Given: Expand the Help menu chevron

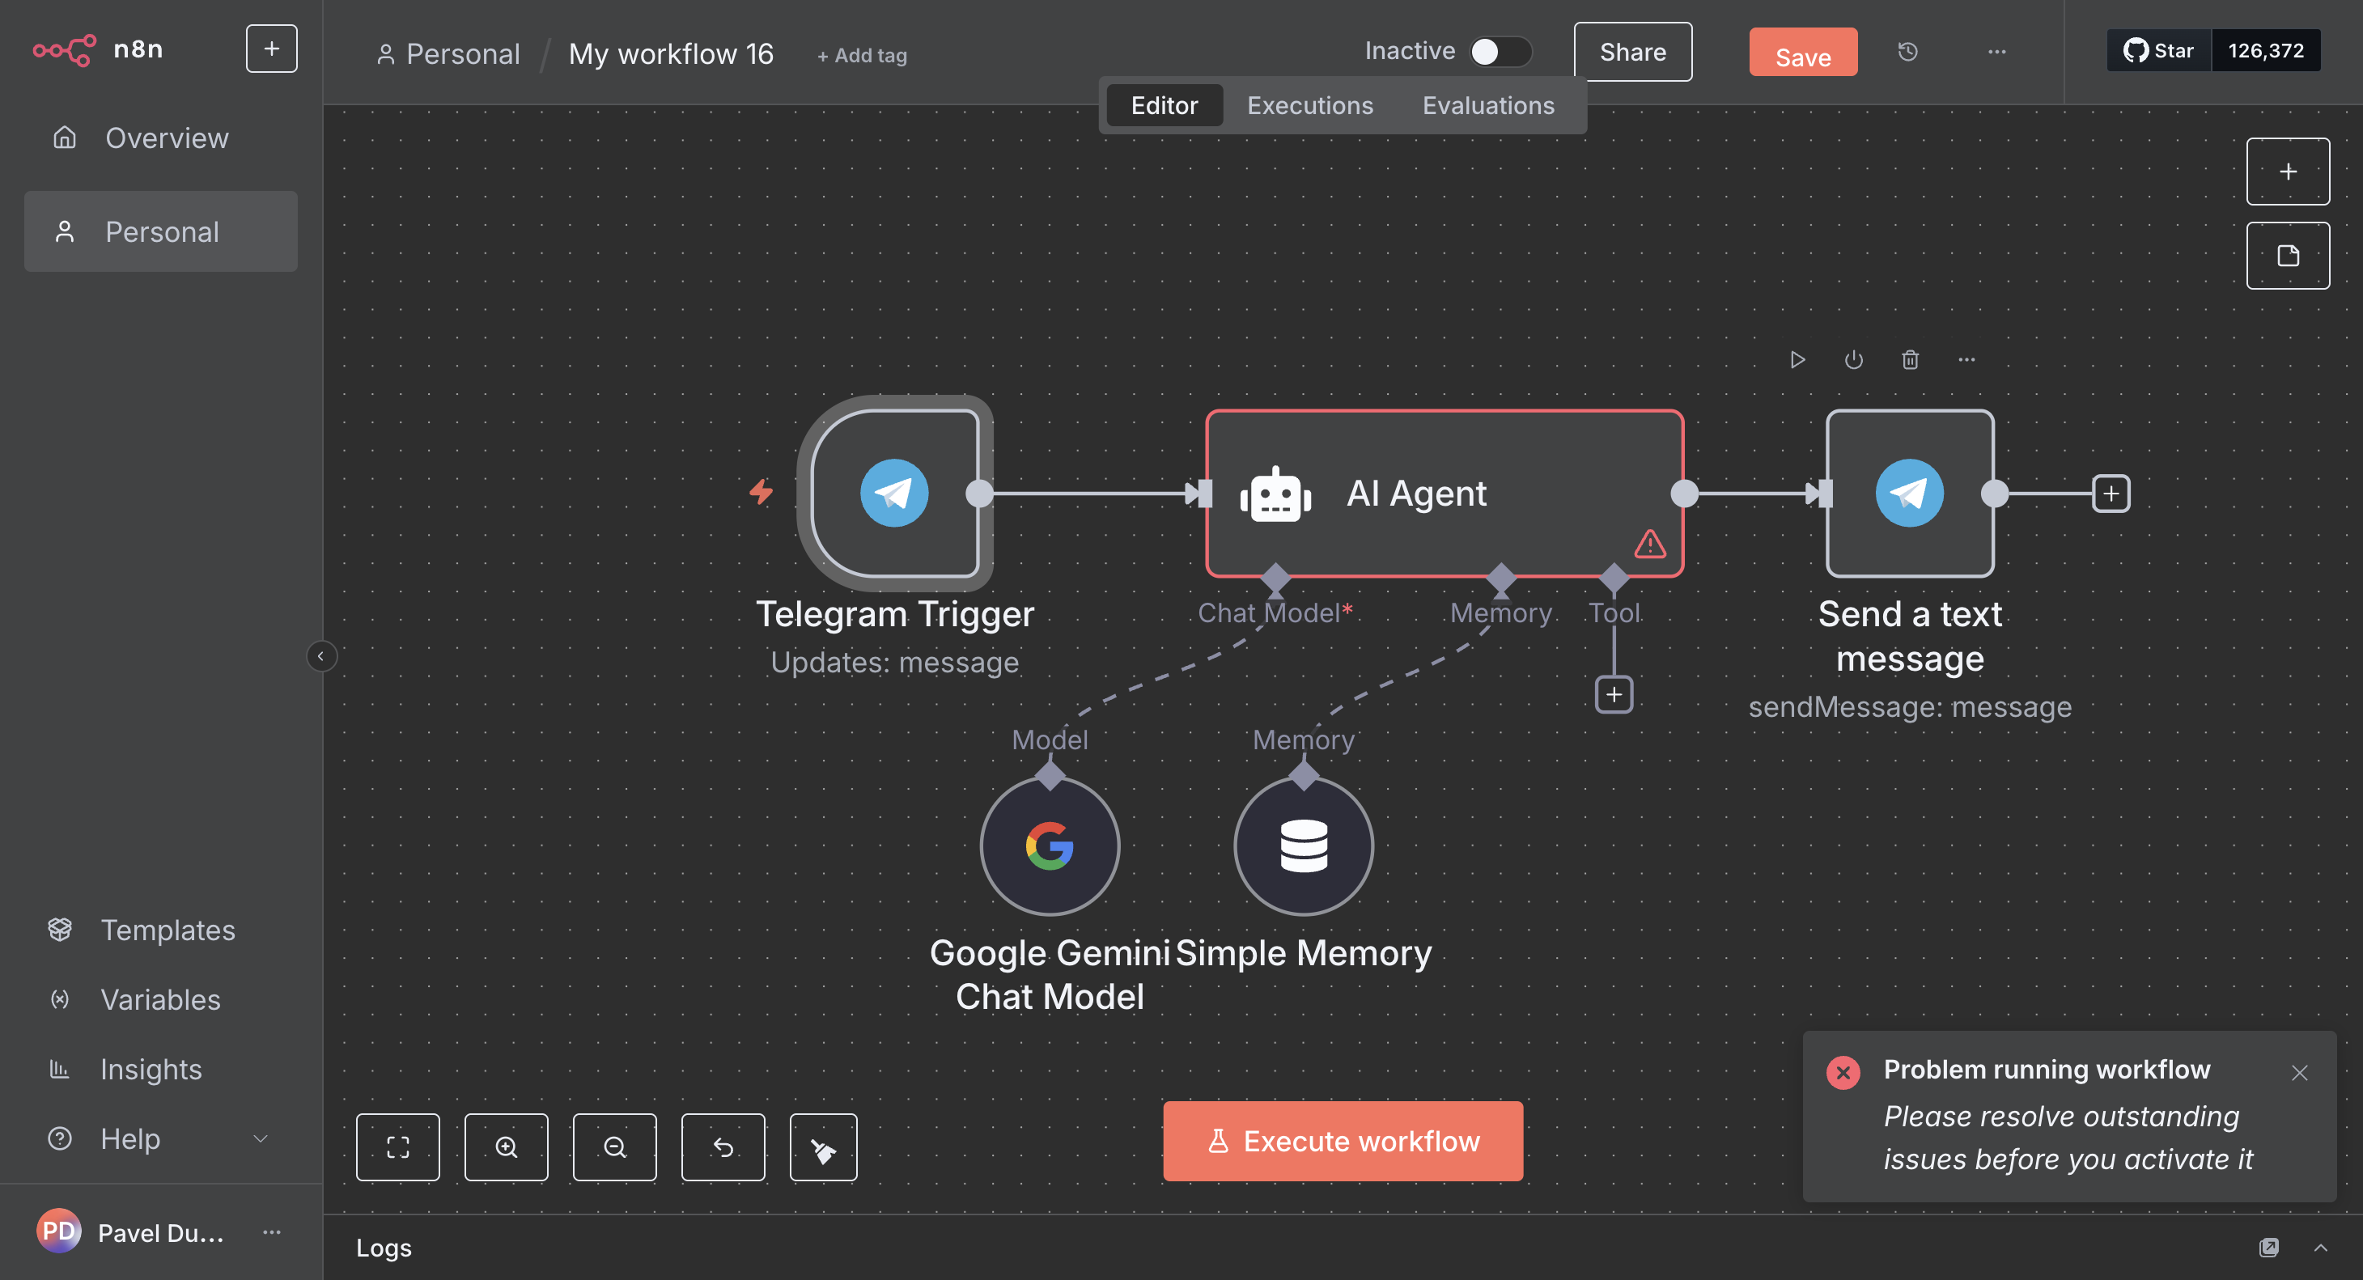Looking at the screenshot, I should tap(261, 1138).
